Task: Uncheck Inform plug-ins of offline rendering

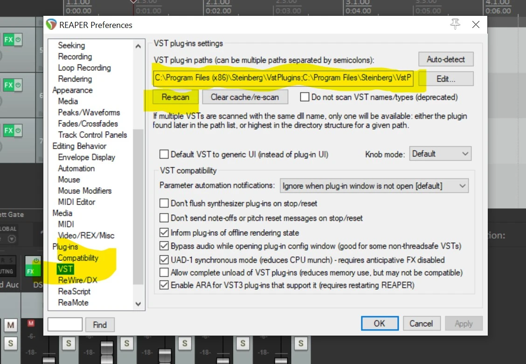Action: tap(164, 232)
